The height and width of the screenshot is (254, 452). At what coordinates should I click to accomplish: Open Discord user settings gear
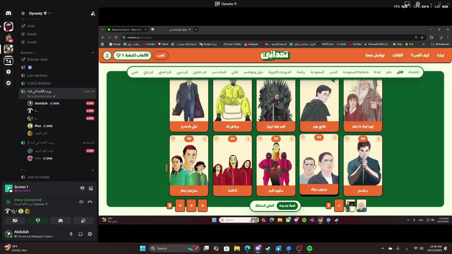tap(90, 234)
